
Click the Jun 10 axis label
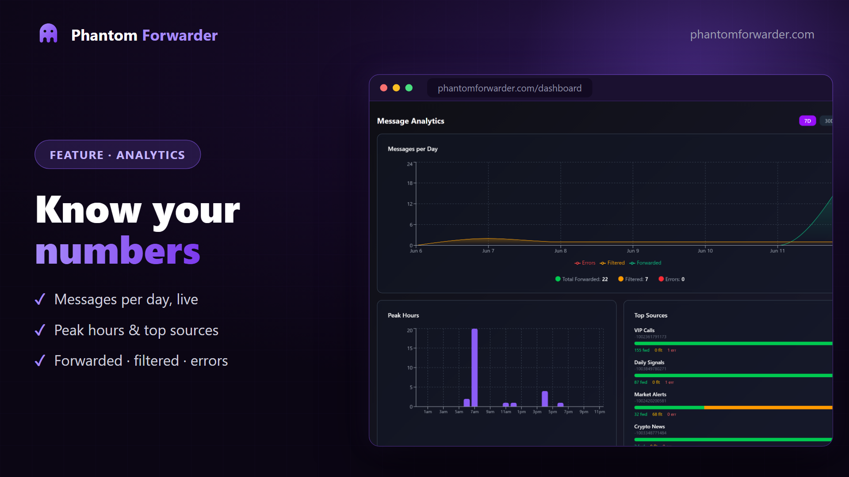[x=705, y=251]
